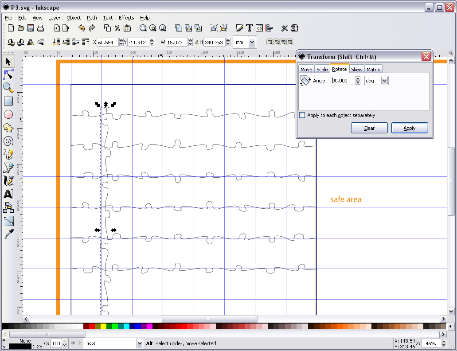Screen dimensions: 457x351
Task: Undo the last action
Action: (x=82, y=28)
